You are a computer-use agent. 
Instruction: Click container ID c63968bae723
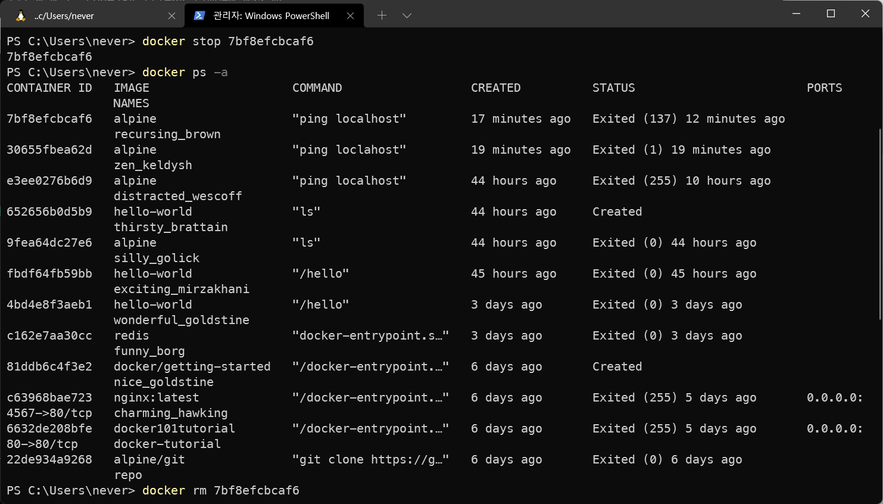[49, 397]
